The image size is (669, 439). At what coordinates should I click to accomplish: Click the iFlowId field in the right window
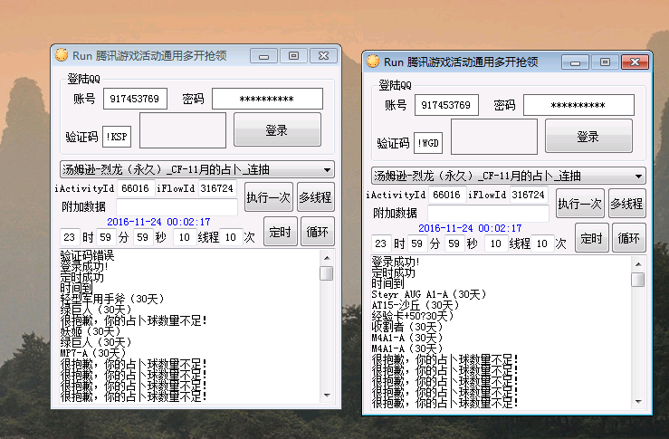tap(529, 195)
